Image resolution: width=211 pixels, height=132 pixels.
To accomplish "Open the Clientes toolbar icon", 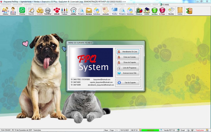I will [6, 11].
